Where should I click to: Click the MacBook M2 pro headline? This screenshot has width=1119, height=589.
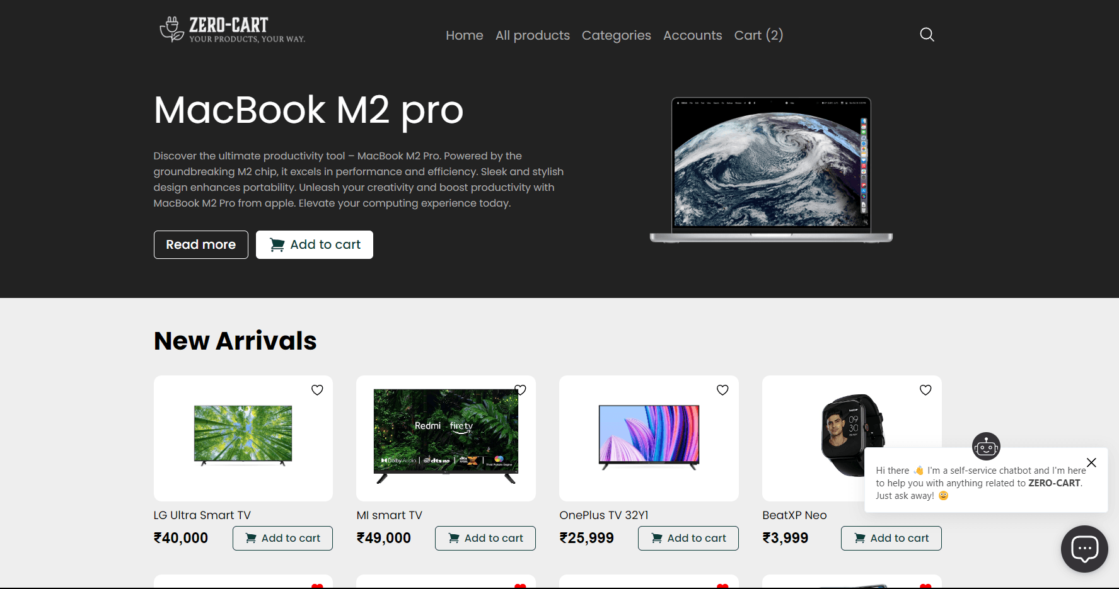[309, 111]
